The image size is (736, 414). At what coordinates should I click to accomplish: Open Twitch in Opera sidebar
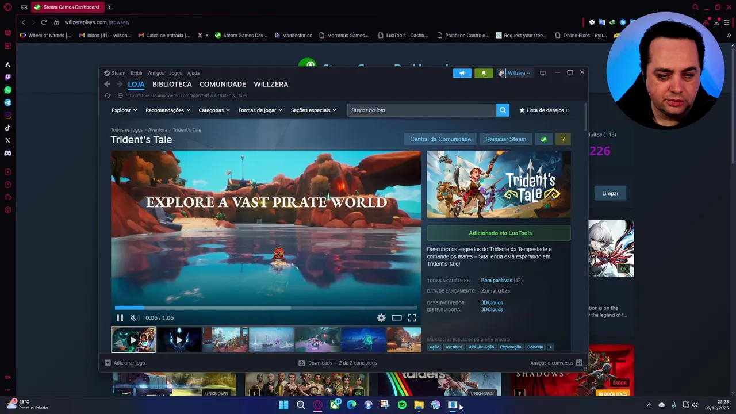pyautogui.click(x=7, y=77)
